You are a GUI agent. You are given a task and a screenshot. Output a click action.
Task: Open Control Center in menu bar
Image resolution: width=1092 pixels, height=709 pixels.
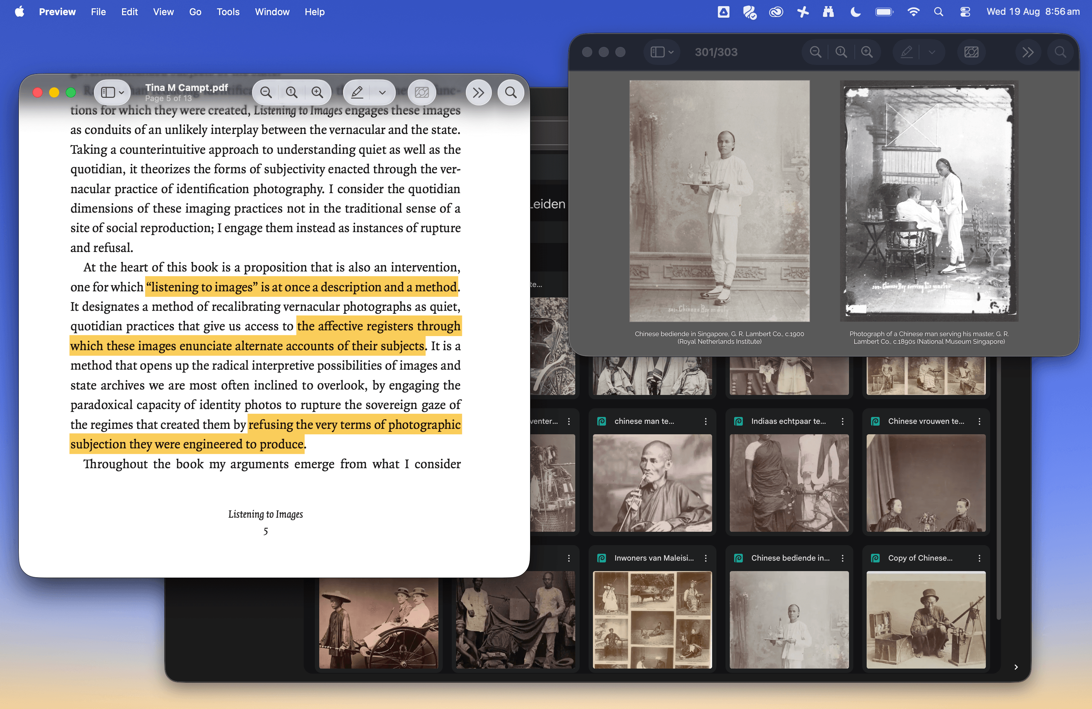point(965,12)
